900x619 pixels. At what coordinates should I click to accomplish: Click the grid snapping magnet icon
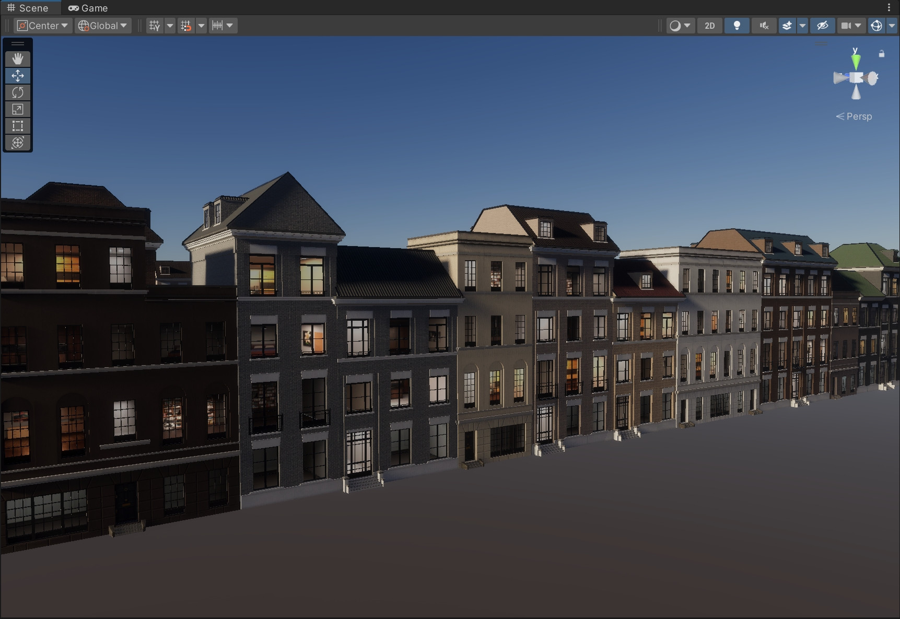point(186,26)
